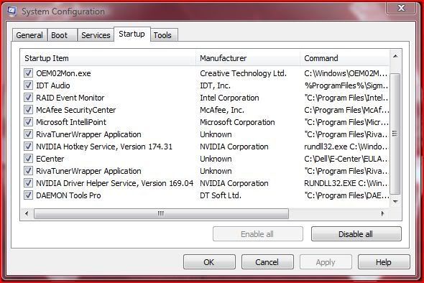
Task: Sort by the Command column header
Action: [345, 58]
